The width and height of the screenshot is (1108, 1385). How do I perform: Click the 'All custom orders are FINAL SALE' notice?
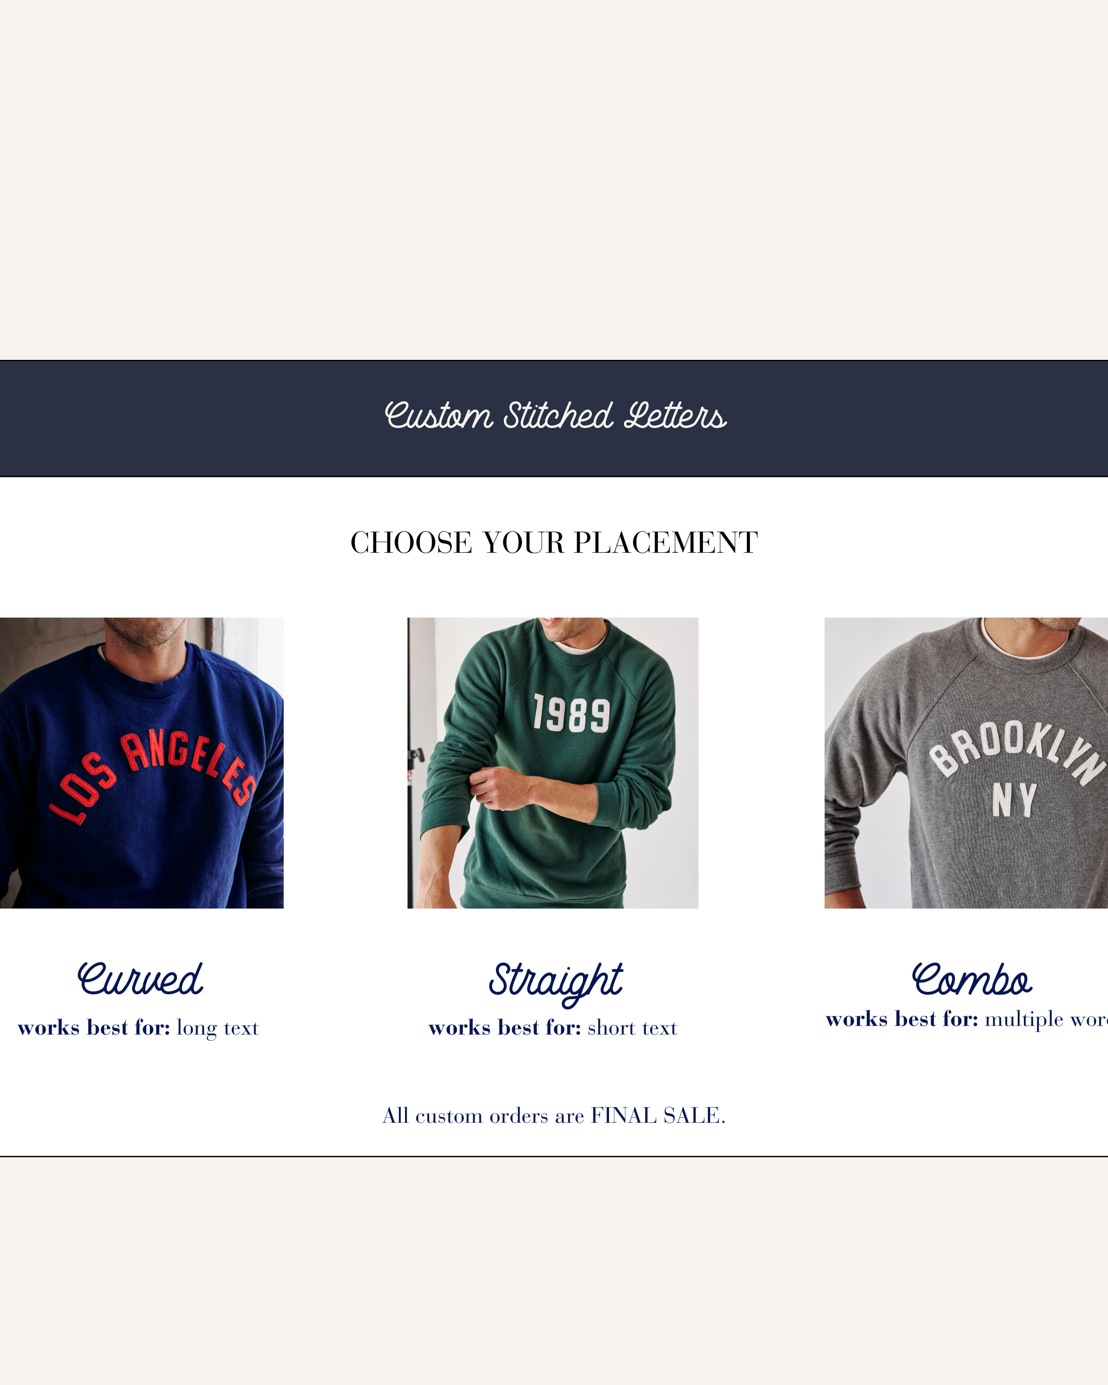(554, 1115)
